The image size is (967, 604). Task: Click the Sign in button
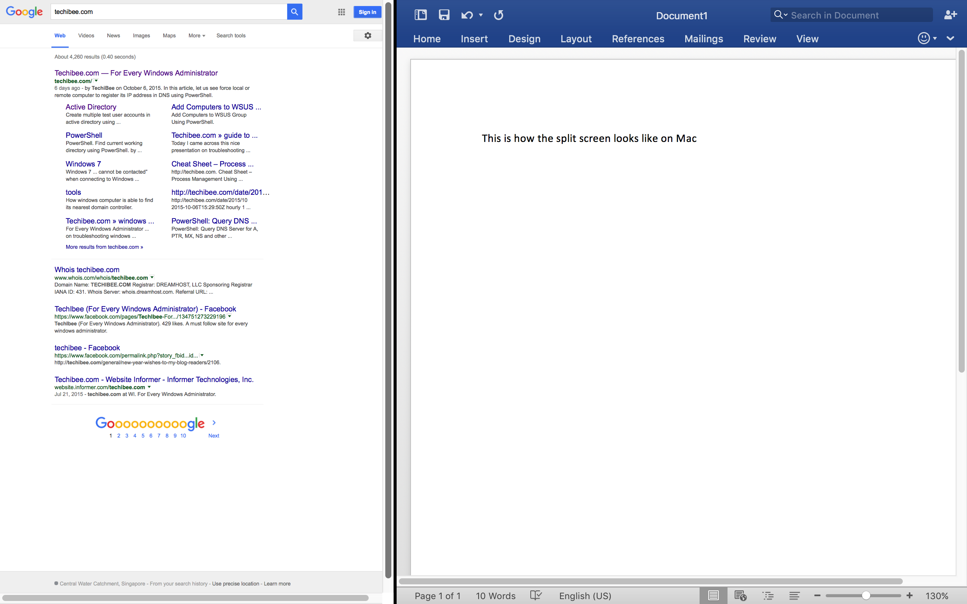(367, 12)
